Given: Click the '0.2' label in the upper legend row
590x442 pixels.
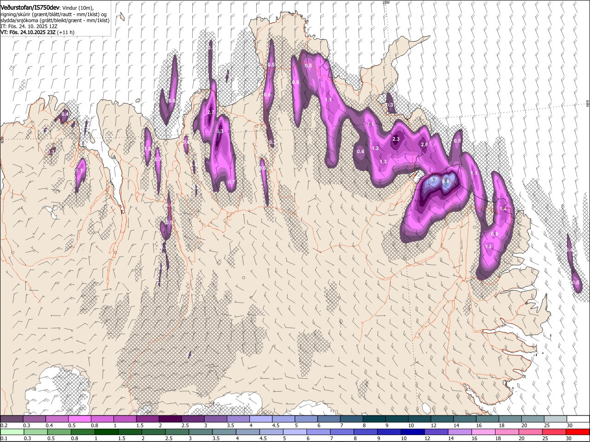Looking at the screenshot, I should click(x=4, y=425).
